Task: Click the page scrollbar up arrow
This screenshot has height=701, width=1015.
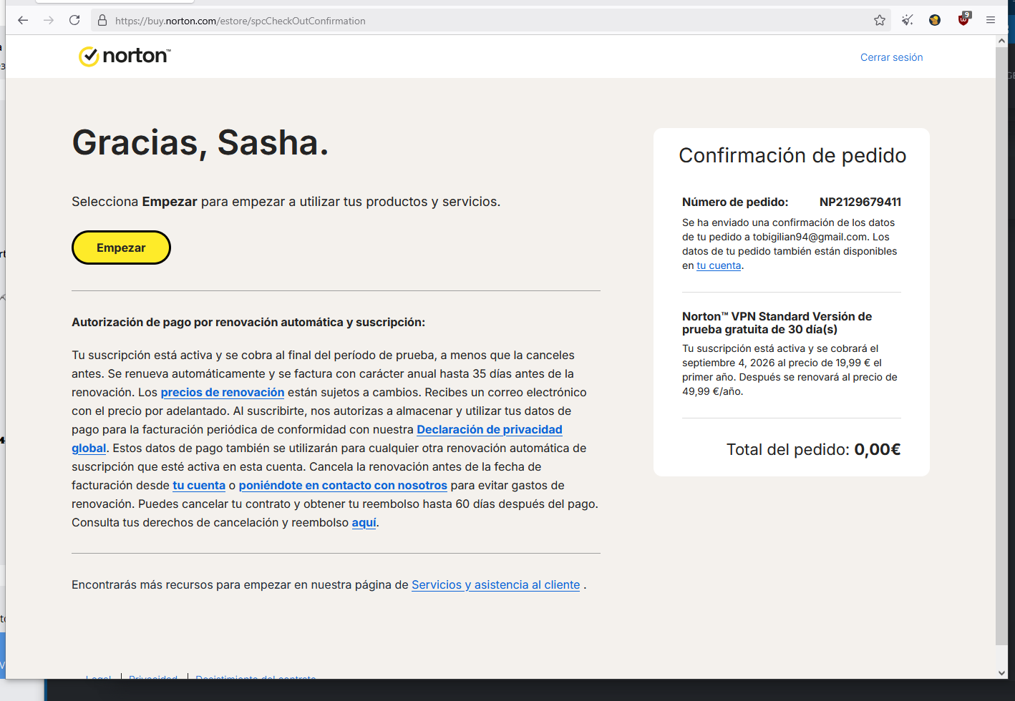Action: click(1001, 41)
